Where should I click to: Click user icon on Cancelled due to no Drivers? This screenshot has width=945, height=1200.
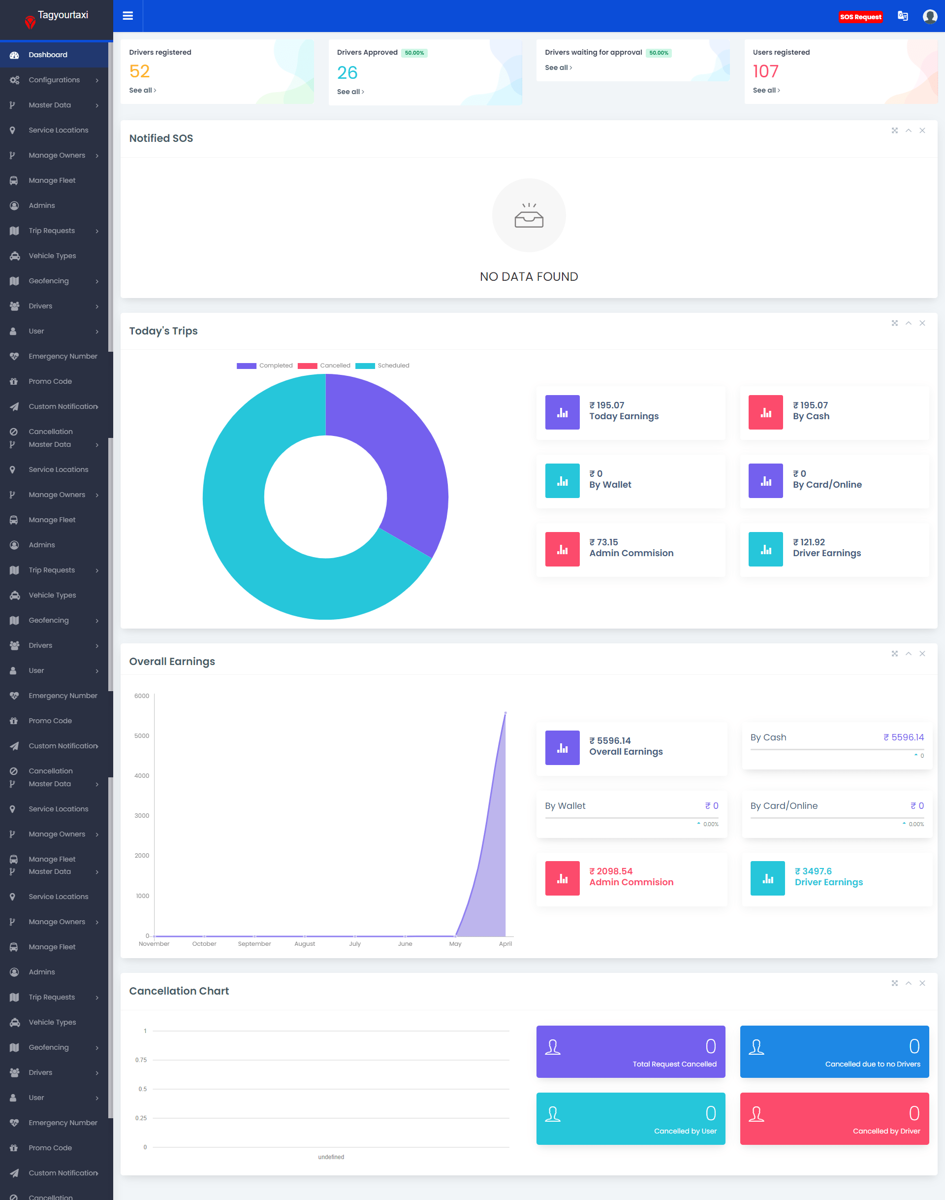pyautogui.click(x=756, y=1047)
